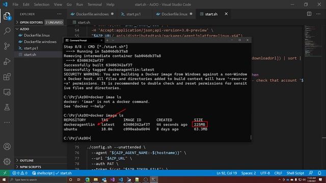Screen dimensions: 326x183
Task: Click the editor minimap
Action: tap(313, 41)
